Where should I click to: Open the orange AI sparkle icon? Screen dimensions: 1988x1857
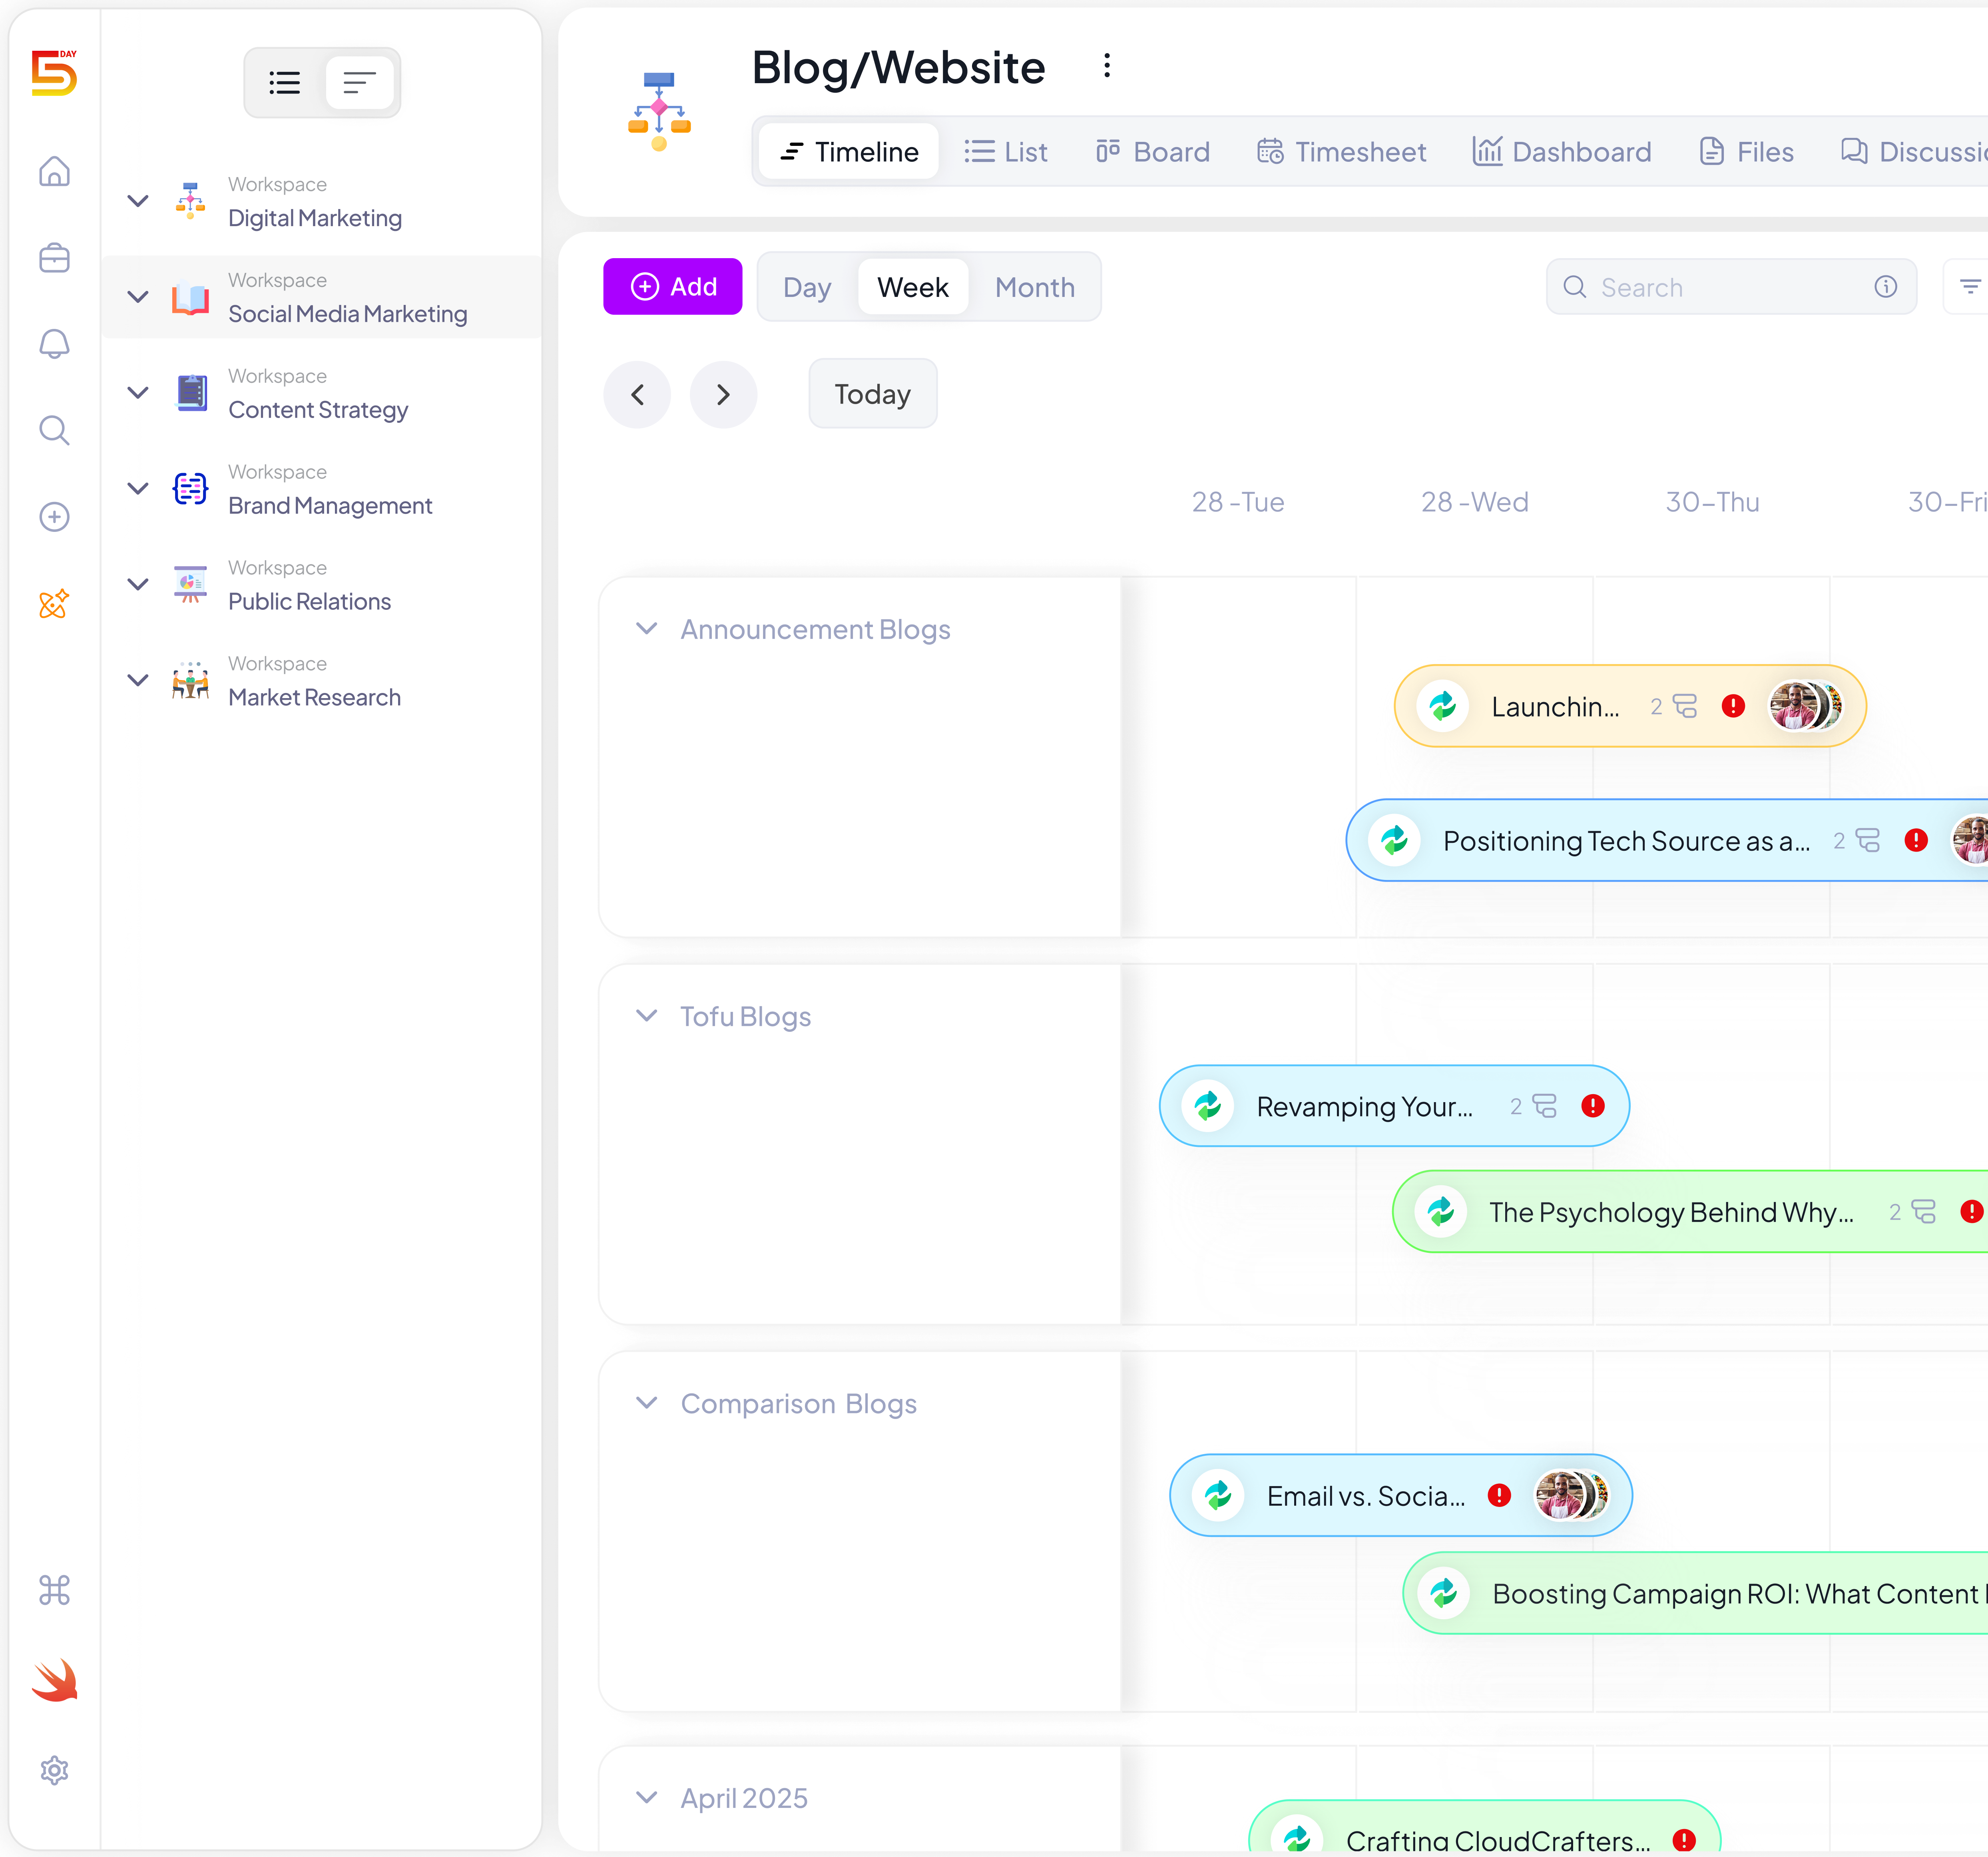coord(54,603)
